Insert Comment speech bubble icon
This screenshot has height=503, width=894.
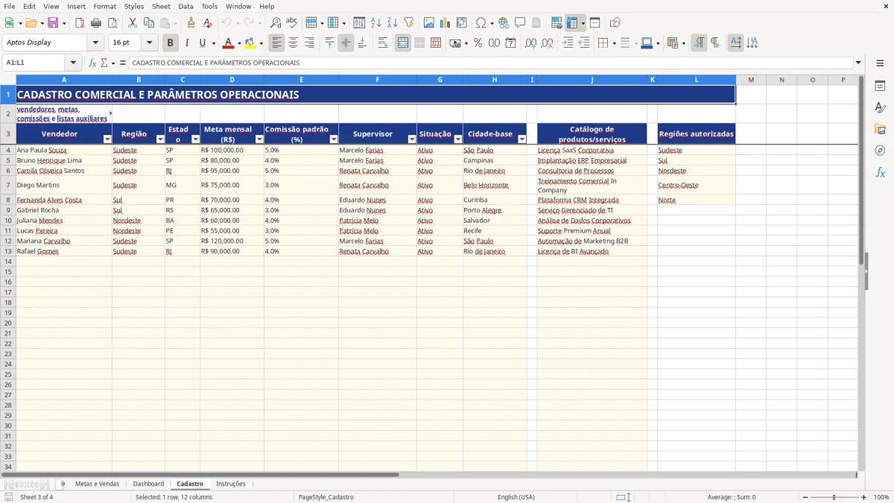click(520, 23)
